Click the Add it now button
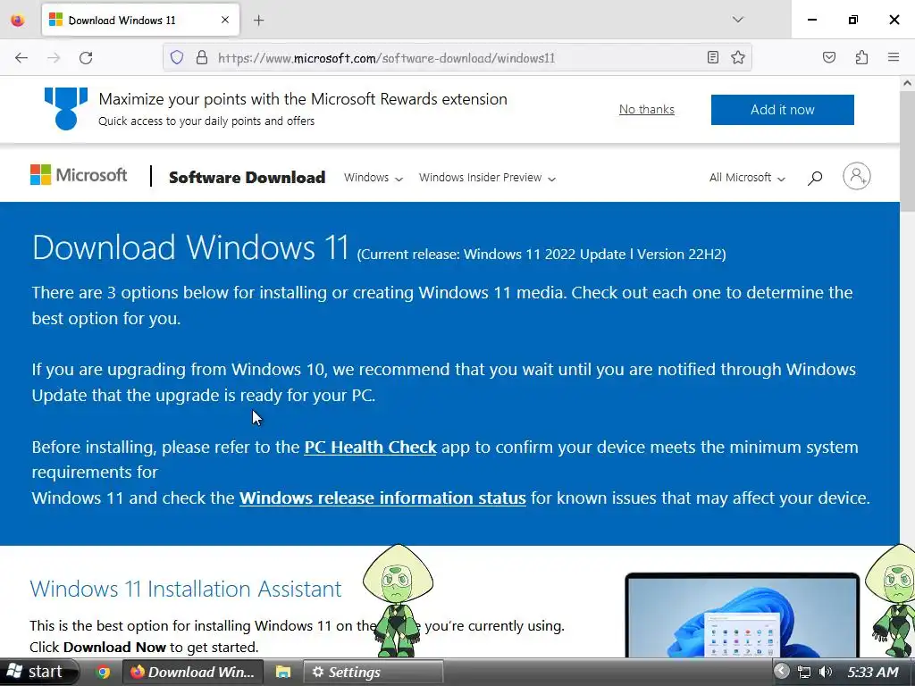The height and width of the screenshot is (686, 915). [782, 110]
